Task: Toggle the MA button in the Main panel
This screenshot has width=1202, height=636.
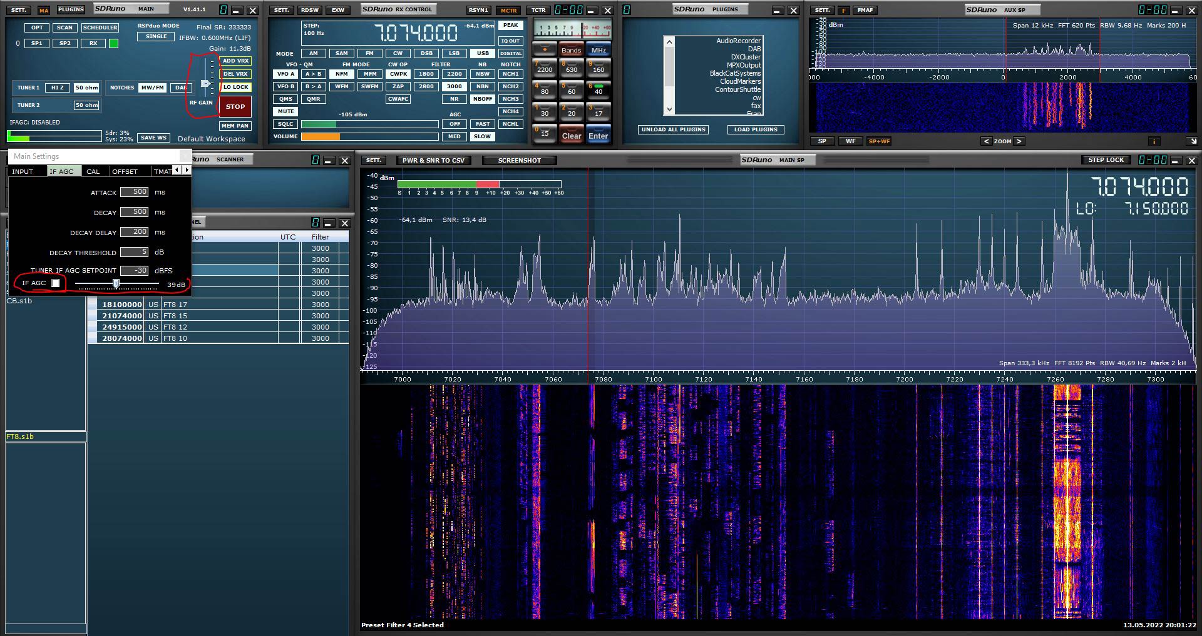Action: (43, 10)
